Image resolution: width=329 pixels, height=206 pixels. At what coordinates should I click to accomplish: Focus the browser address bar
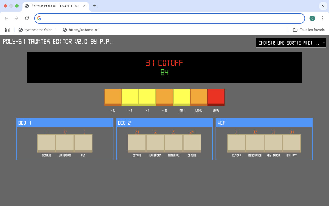pyautogui.click(x=170, y=18)
